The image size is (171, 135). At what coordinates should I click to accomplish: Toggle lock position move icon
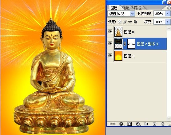(x=130, y=22)
